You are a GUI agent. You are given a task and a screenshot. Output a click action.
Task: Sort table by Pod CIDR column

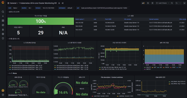tap(108, 19)
